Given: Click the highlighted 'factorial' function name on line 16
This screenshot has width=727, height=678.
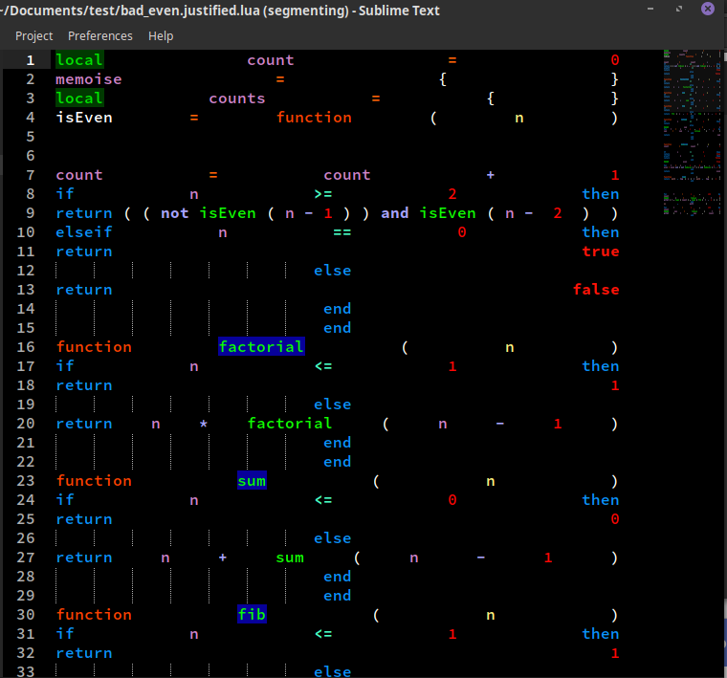Looking at the screenshot, I should point(261,347).
